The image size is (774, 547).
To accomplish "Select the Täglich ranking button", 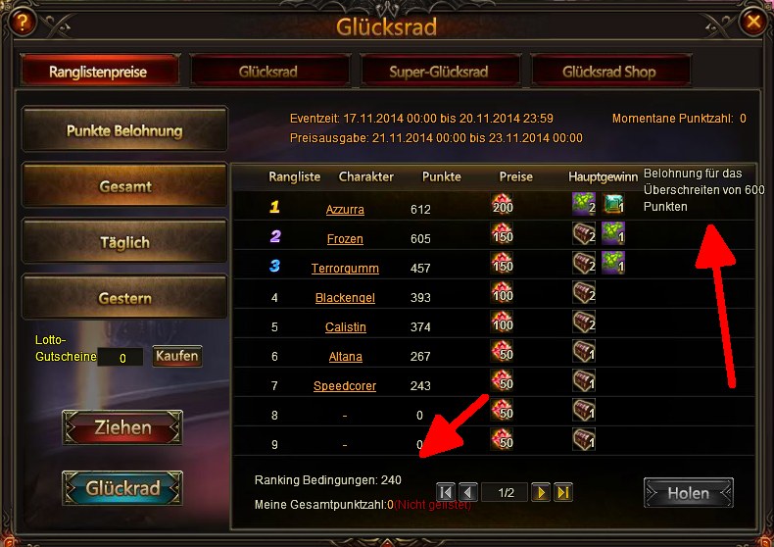I will click(124, 242).
